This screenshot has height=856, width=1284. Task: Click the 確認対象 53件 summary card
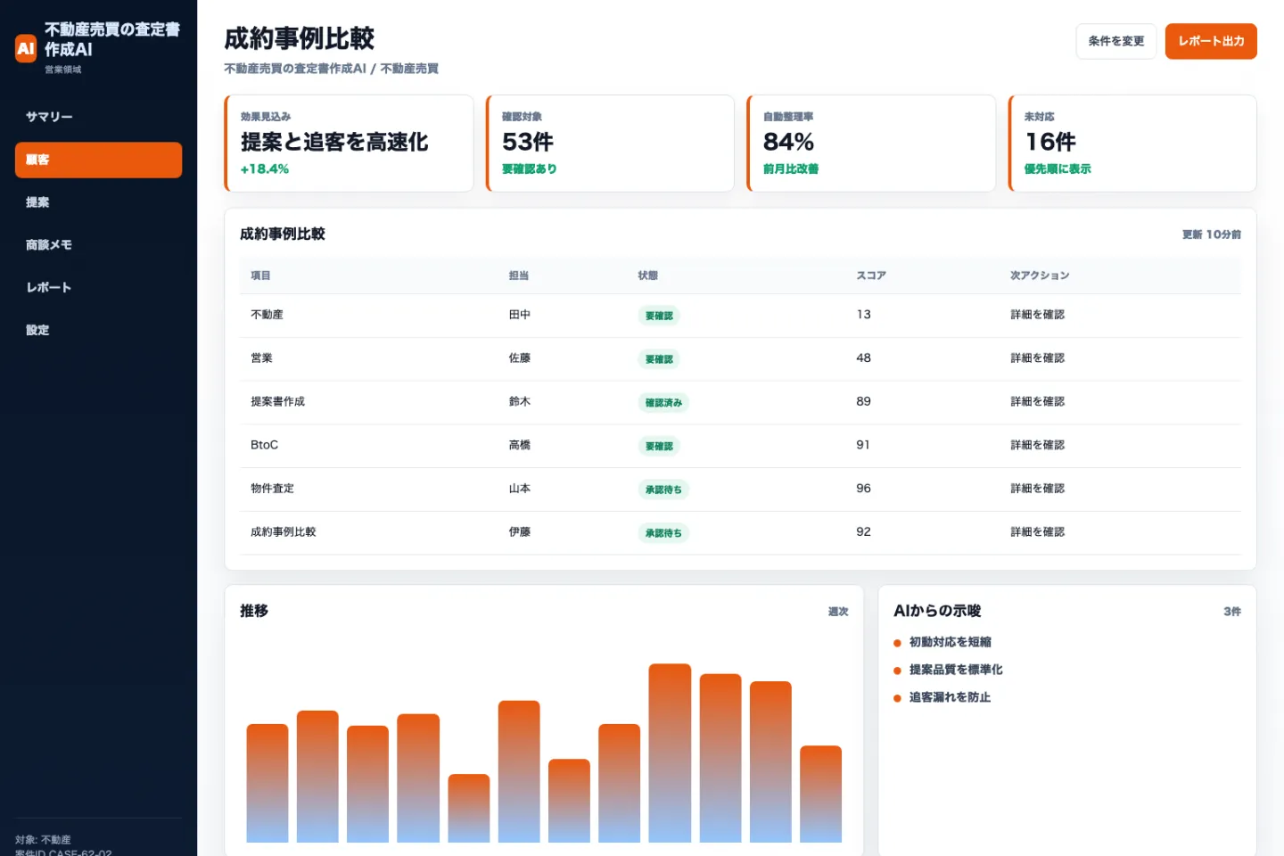(x=610, y=144)
